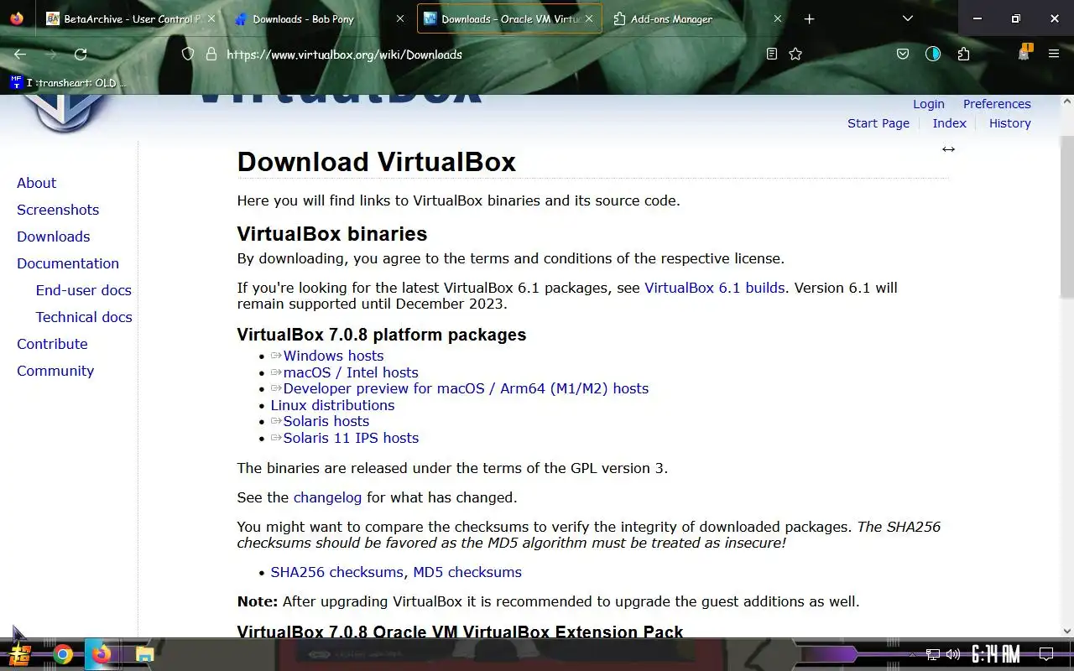1074x671 pixels.
Task: Open the network icon in system tray
Action: [933, 654]
